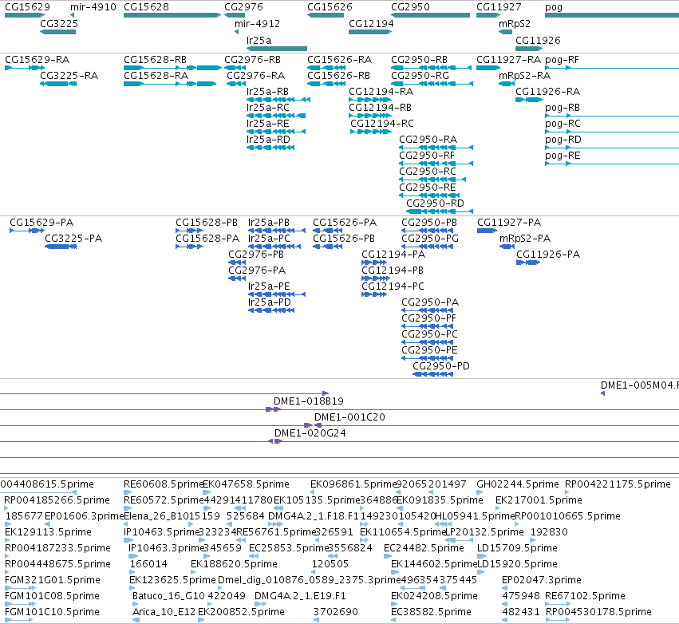Viewport: 679px width, 624px height.
Task: Select transcript CG15629-RA
Action: point(25,68)
